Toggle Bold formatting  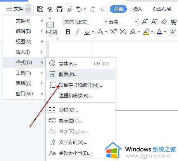[68, 32]
